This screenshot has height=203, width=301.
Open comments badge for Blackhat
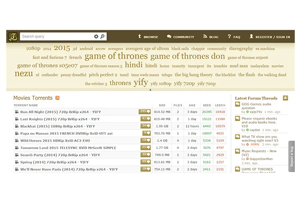coord(146,126)
